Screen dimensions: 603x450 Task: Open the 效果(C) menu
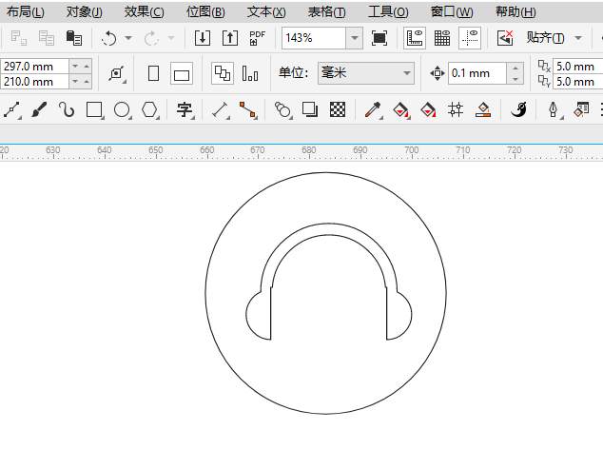pos(144,12)
